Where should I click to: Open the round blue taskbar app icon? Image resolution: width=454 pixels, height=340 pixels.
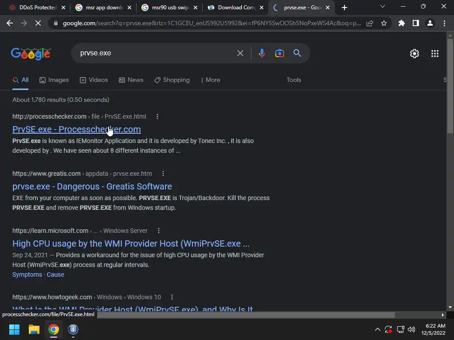pyautogui.click(x=73, y=329)
